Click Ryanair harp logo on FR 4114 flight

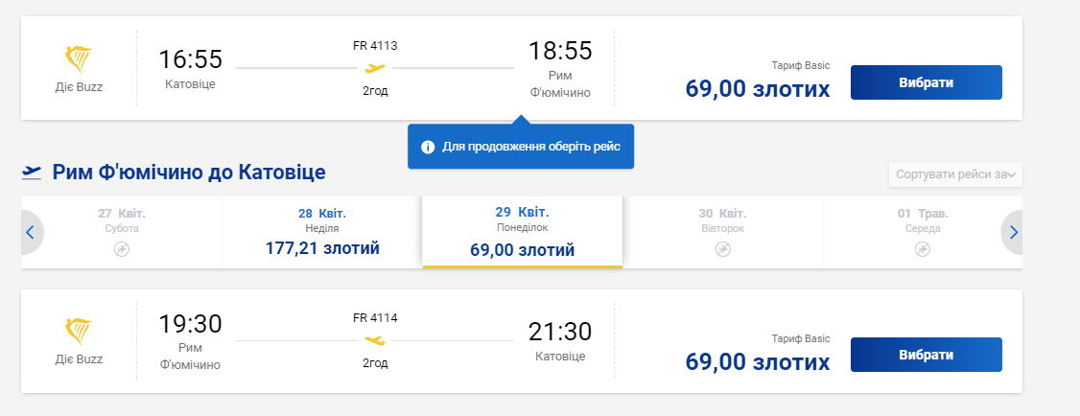(79, 334)
